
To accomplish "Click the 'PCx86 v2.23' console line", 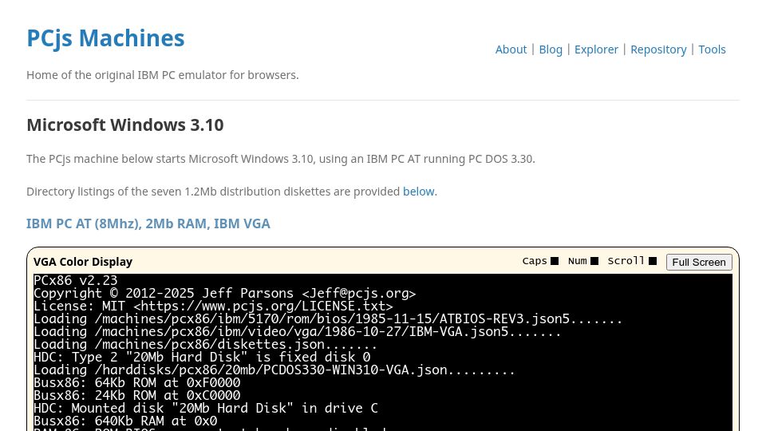I will (x=76, y=280).
